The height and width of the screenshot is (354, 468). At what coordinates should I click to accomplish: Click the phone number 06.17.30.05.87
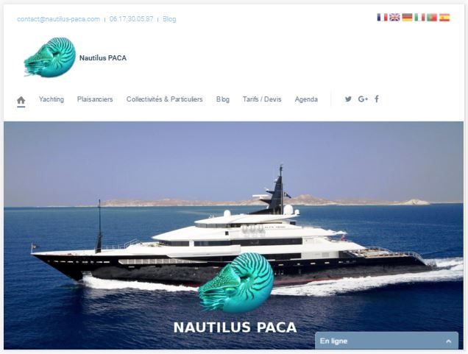tap(131, 19)
